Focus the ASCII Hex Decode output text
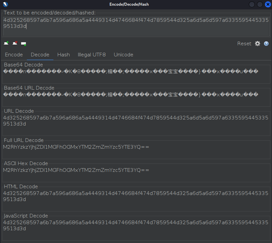 tap(136, 173)
